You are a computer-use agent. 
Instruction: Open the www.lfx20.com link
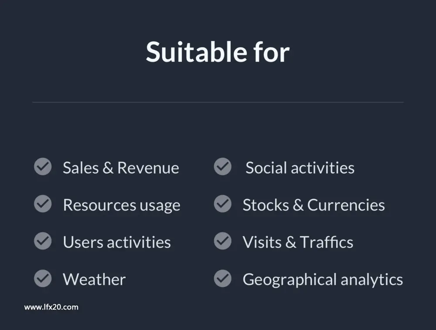[51, 307]
